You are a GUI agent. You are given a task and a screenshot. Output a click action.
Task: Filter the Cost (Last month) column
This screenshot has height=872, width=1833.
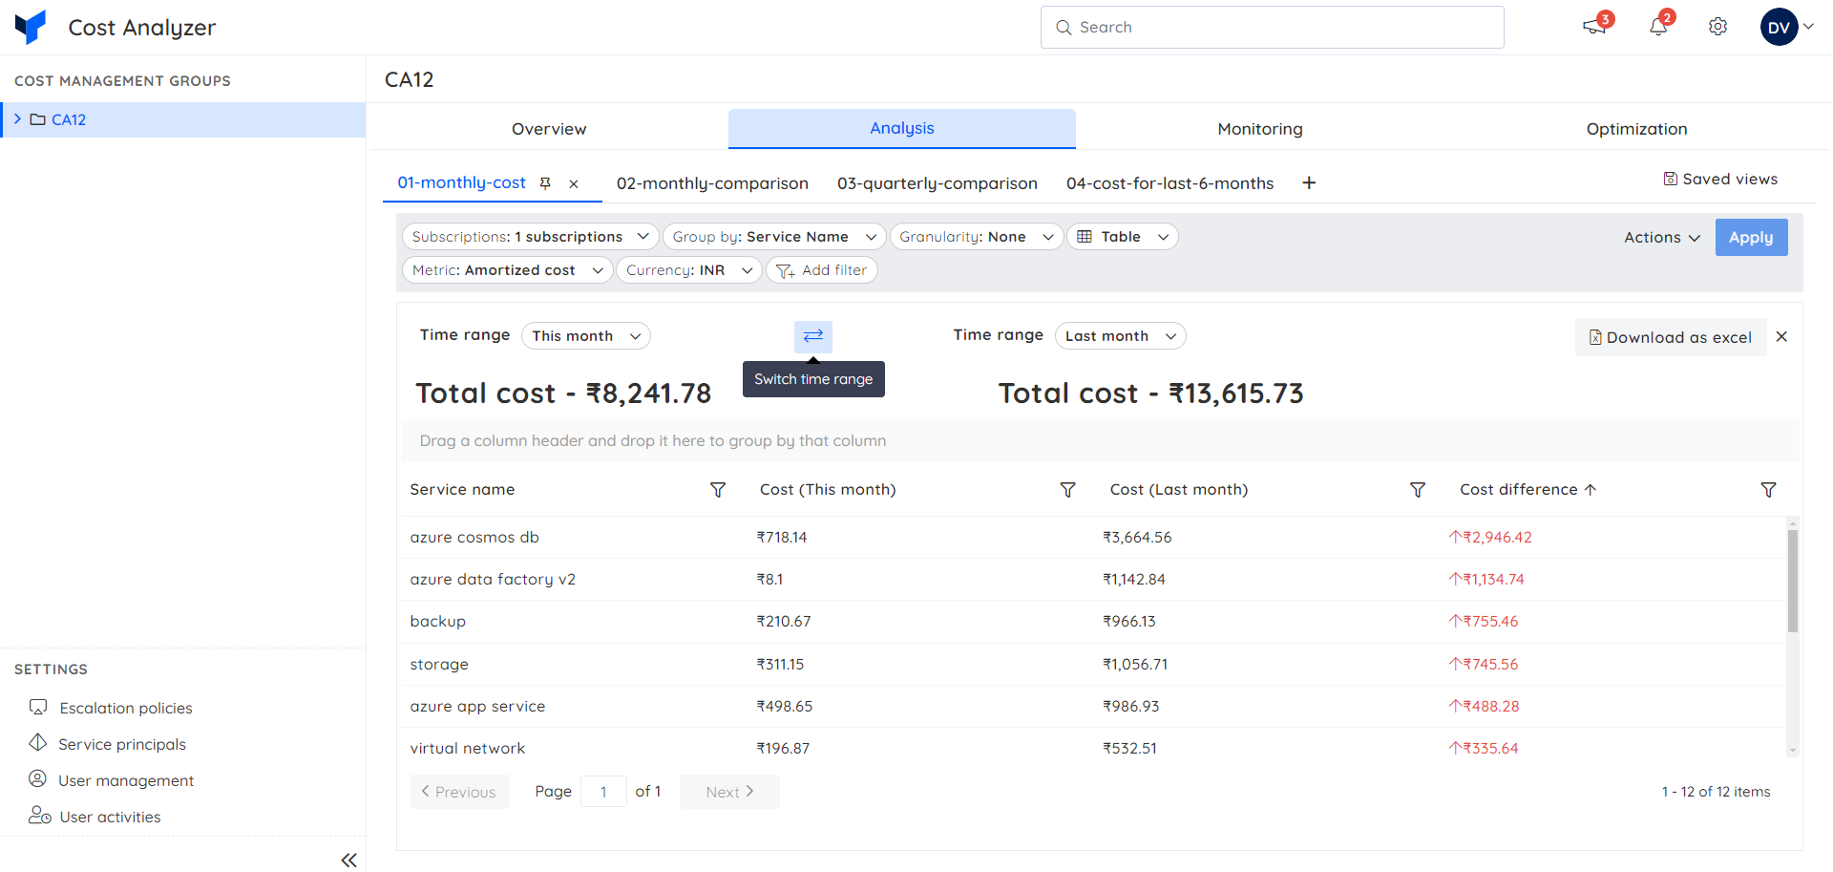tap(1418, 490)
